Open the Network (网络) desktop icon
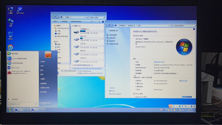222x125 pixels. tap(11, 23)
